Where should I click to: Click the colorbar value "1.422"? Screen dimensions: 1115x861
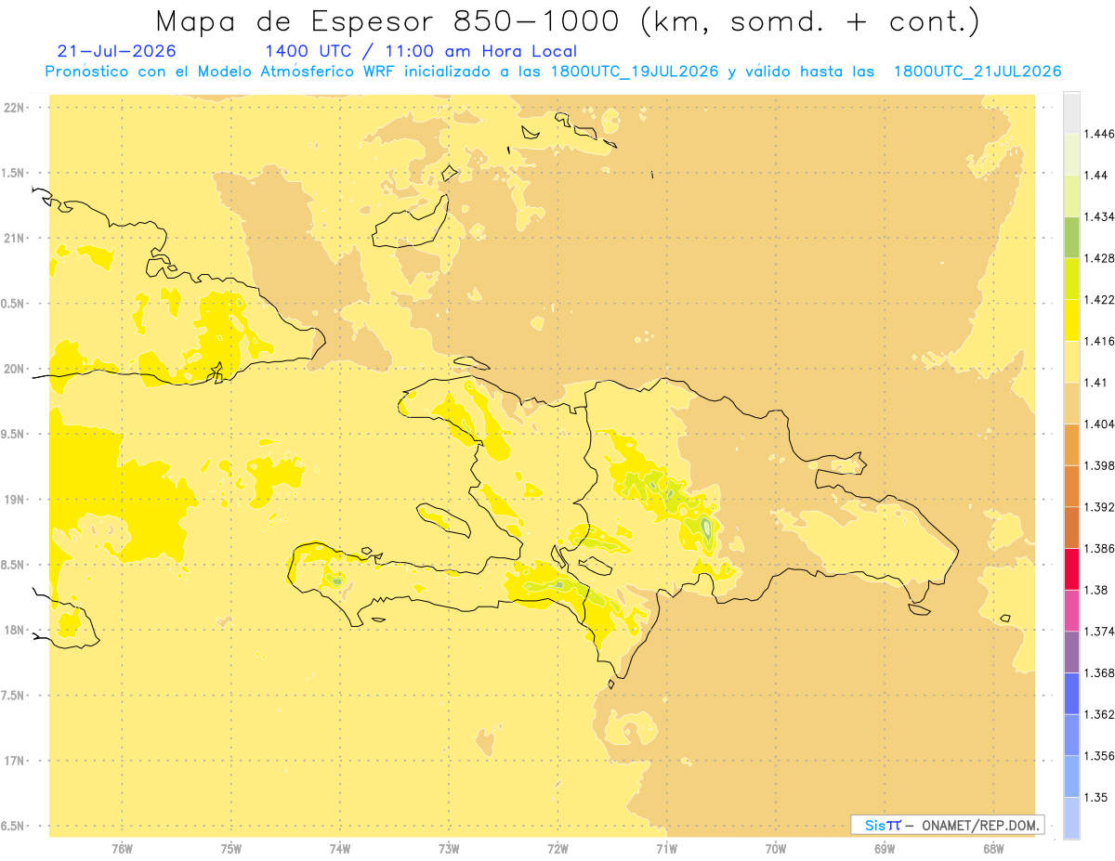pyautogui.click(x=1099, y=300)
